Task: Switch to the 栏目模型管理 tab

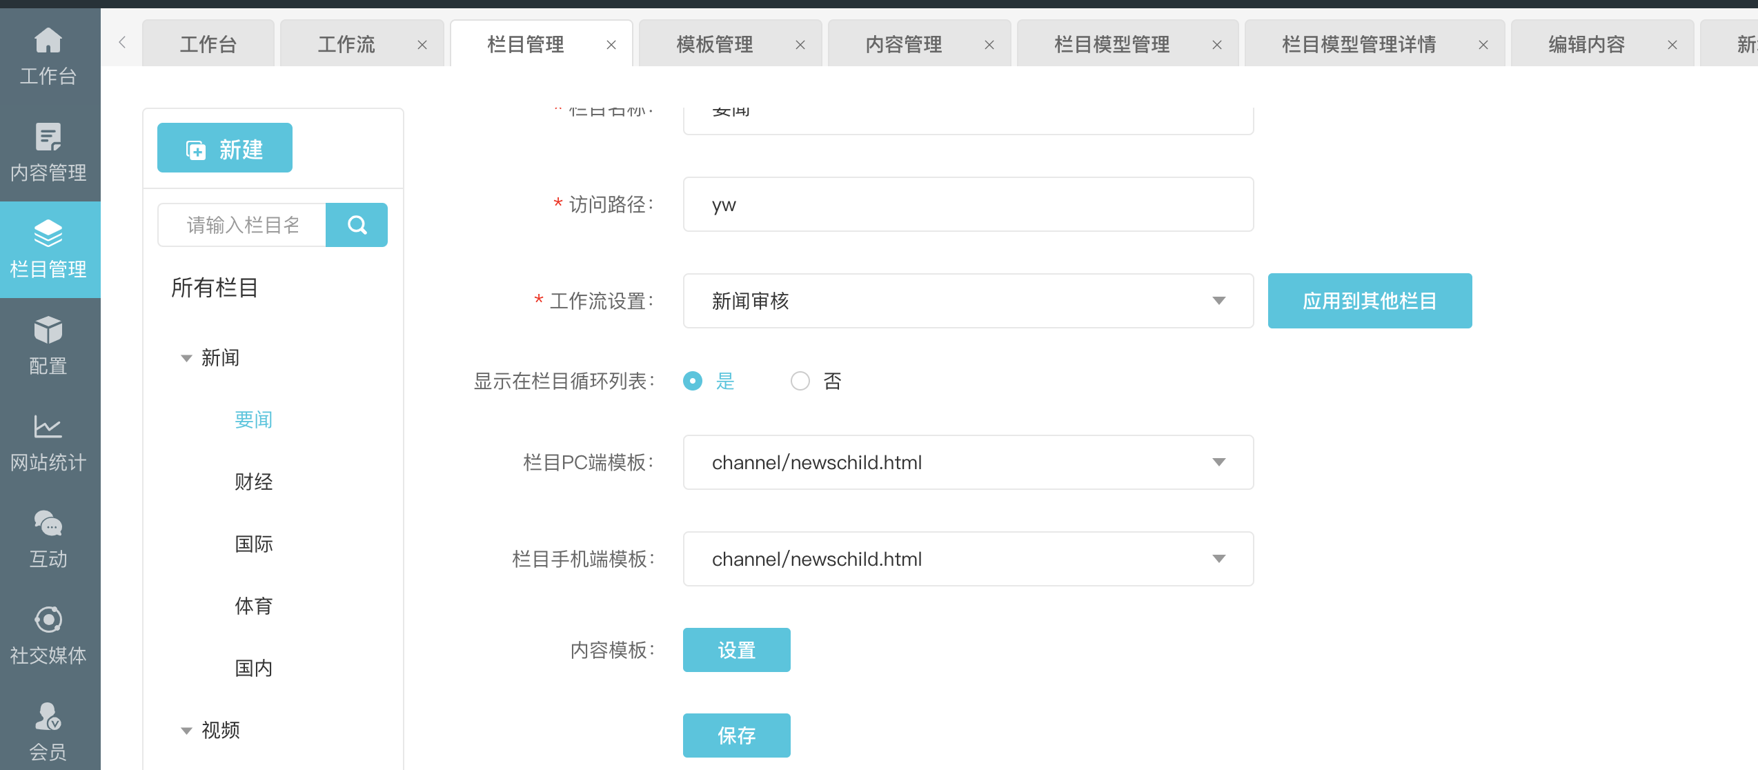Action: (1112, 45)
